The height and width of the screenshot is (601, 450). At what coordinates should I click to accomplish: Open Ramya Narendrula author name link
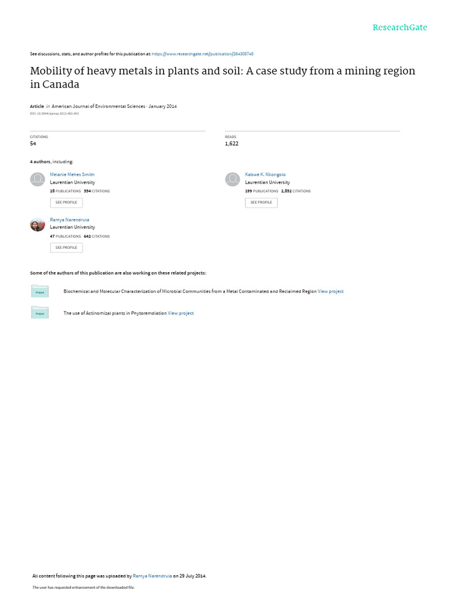pyautogui.click(x=70, y=220)
